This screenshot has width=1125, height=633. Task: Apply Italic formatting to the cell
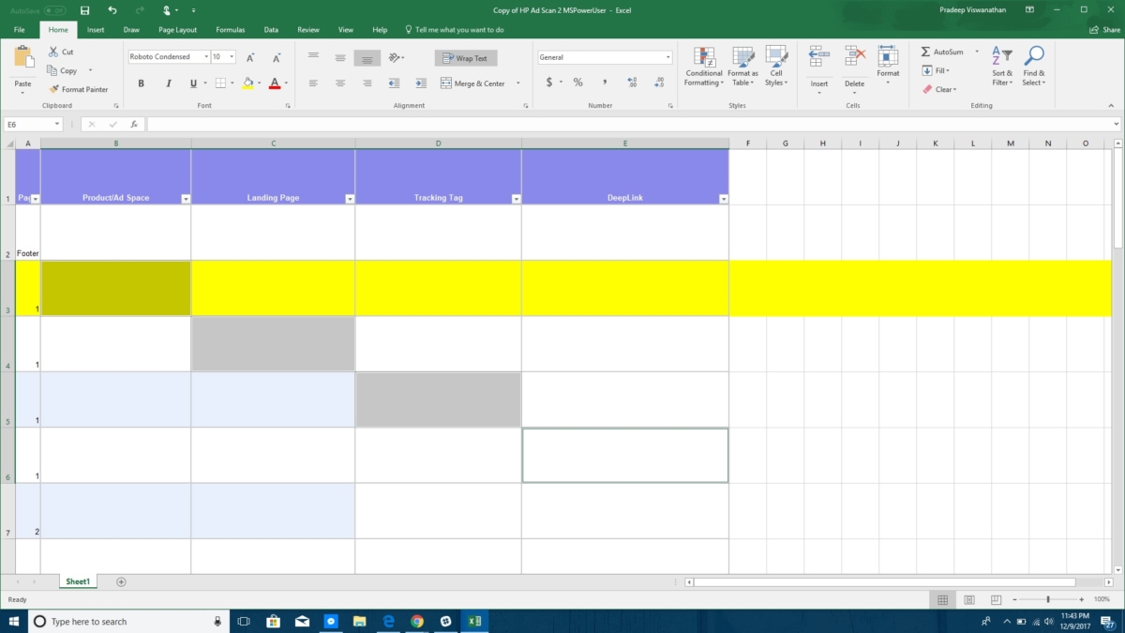169,83
